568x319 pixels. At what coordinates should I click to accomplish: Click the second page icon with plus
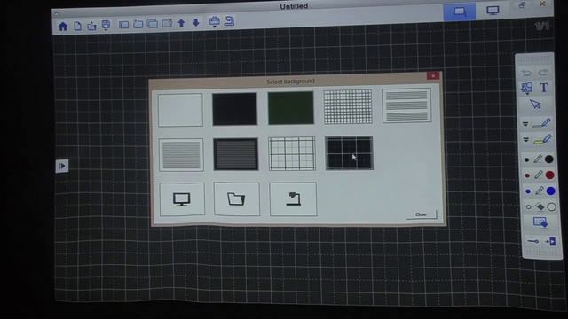(x=138, y=24)
